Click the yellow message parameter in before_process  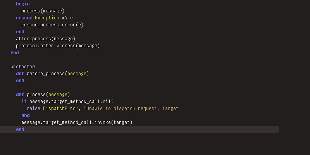77,74
